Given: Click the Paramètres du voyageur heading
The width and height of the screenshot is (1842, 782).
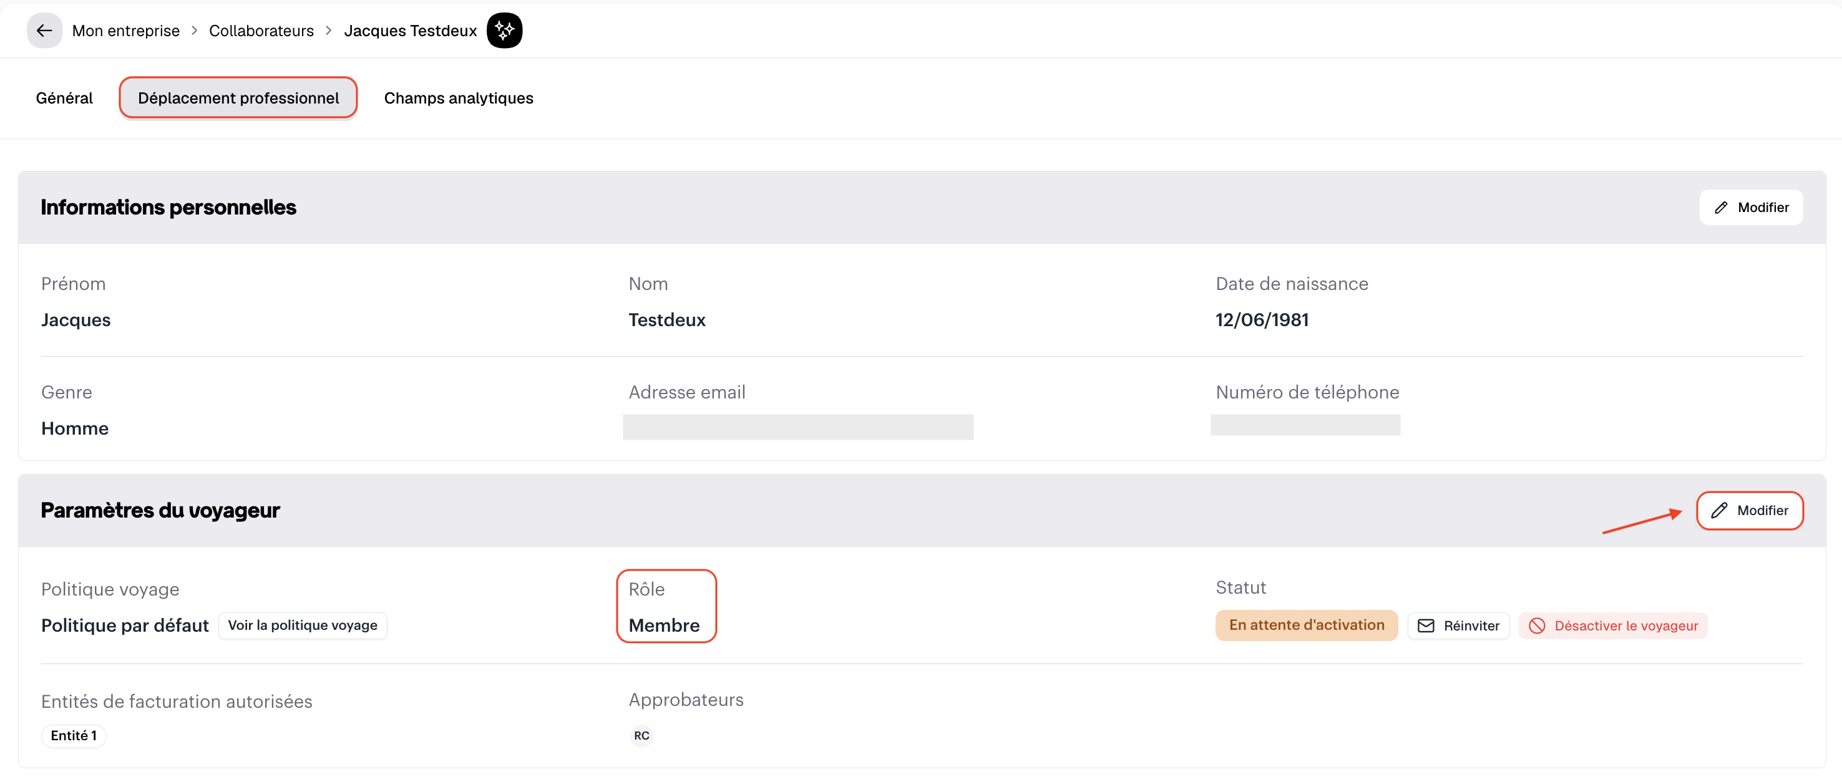Looking at the screenshot, I should point(160,510).
